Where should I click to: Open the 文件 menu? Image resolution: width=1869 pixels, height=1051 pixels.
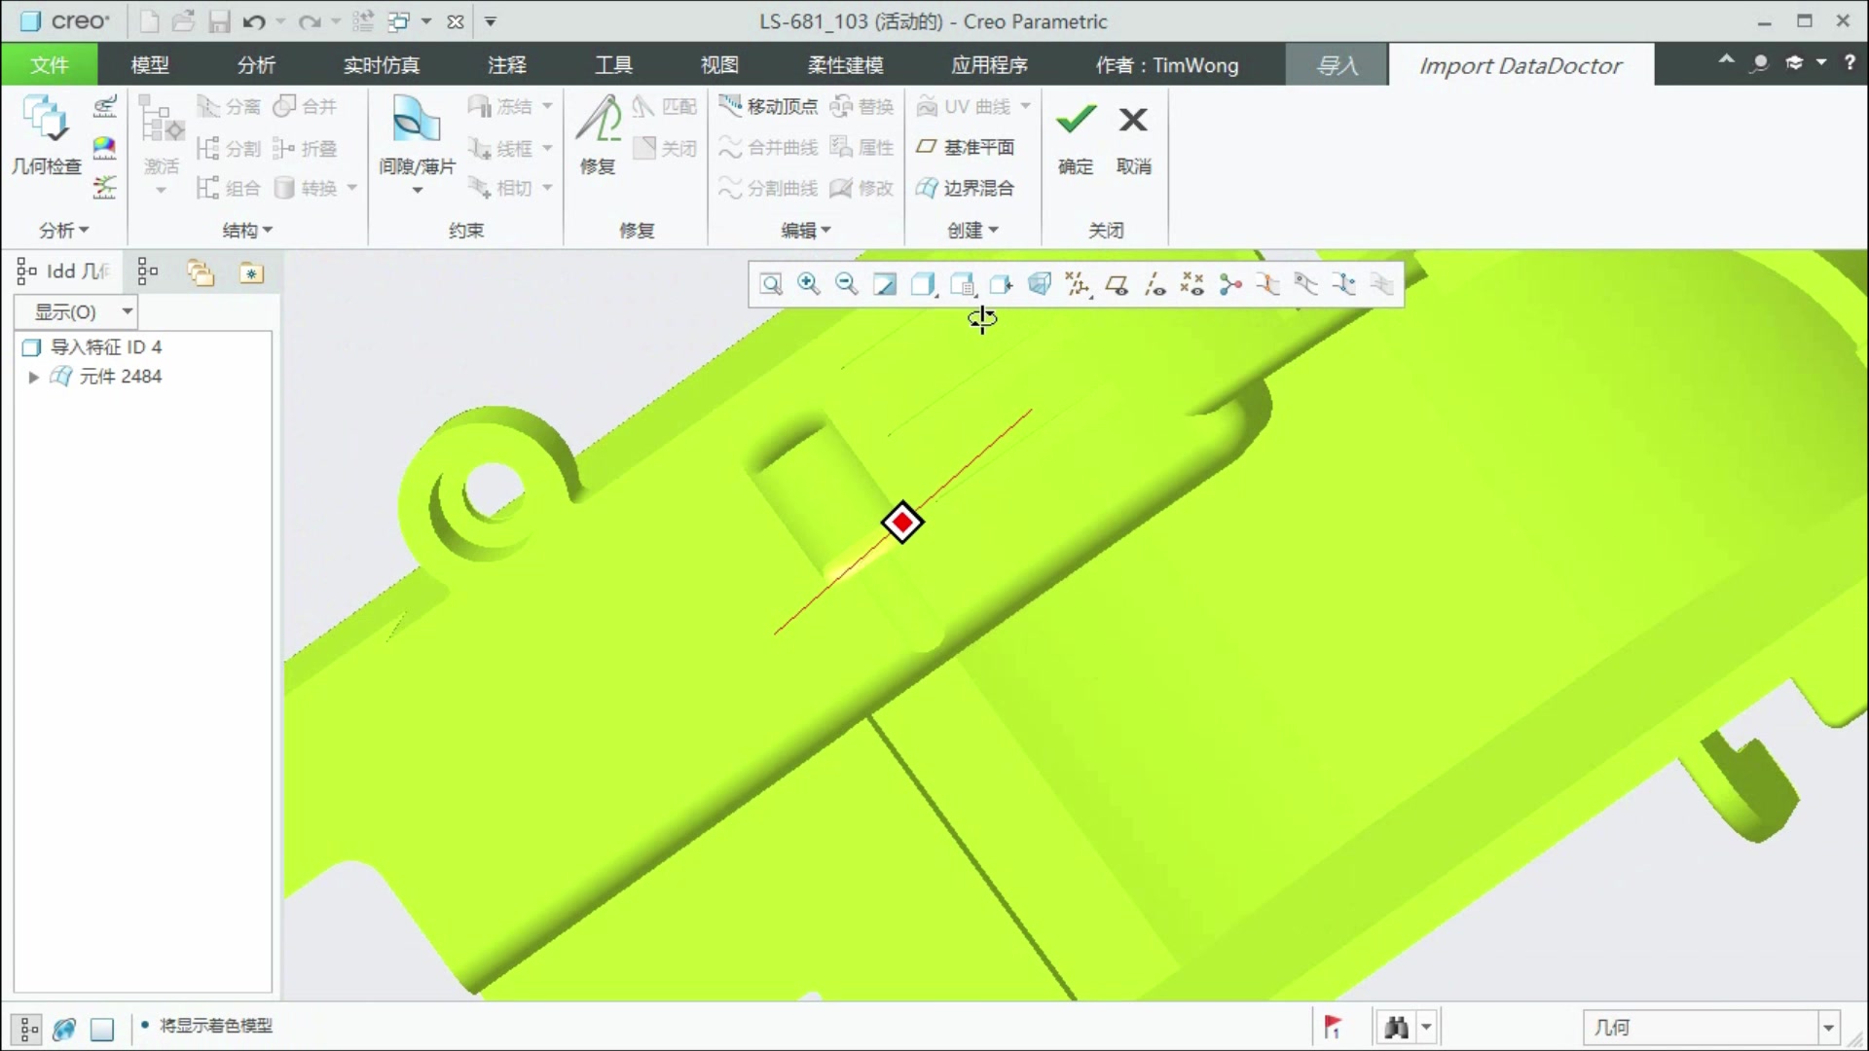(49, 65)
